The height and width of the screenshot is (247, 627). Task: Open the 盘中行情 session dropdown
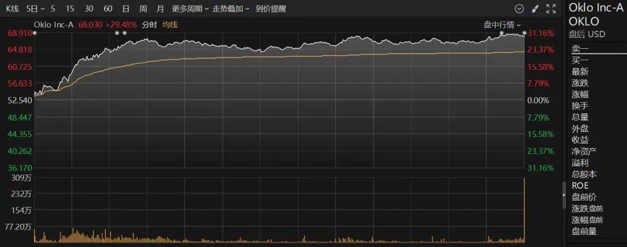point(502,25)
